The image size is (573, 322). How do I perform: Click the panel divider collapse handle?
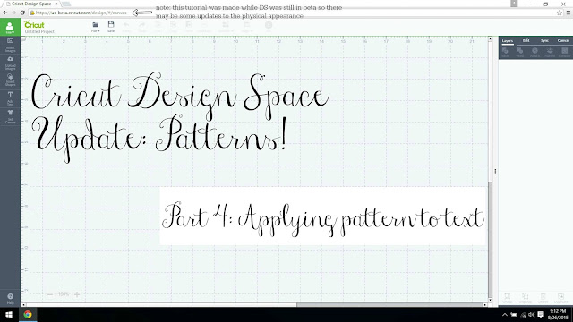click(x=495, y=171)
